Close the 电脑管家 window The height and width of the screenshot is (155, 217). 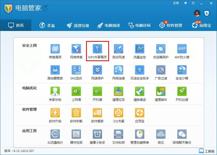[211, 3]
